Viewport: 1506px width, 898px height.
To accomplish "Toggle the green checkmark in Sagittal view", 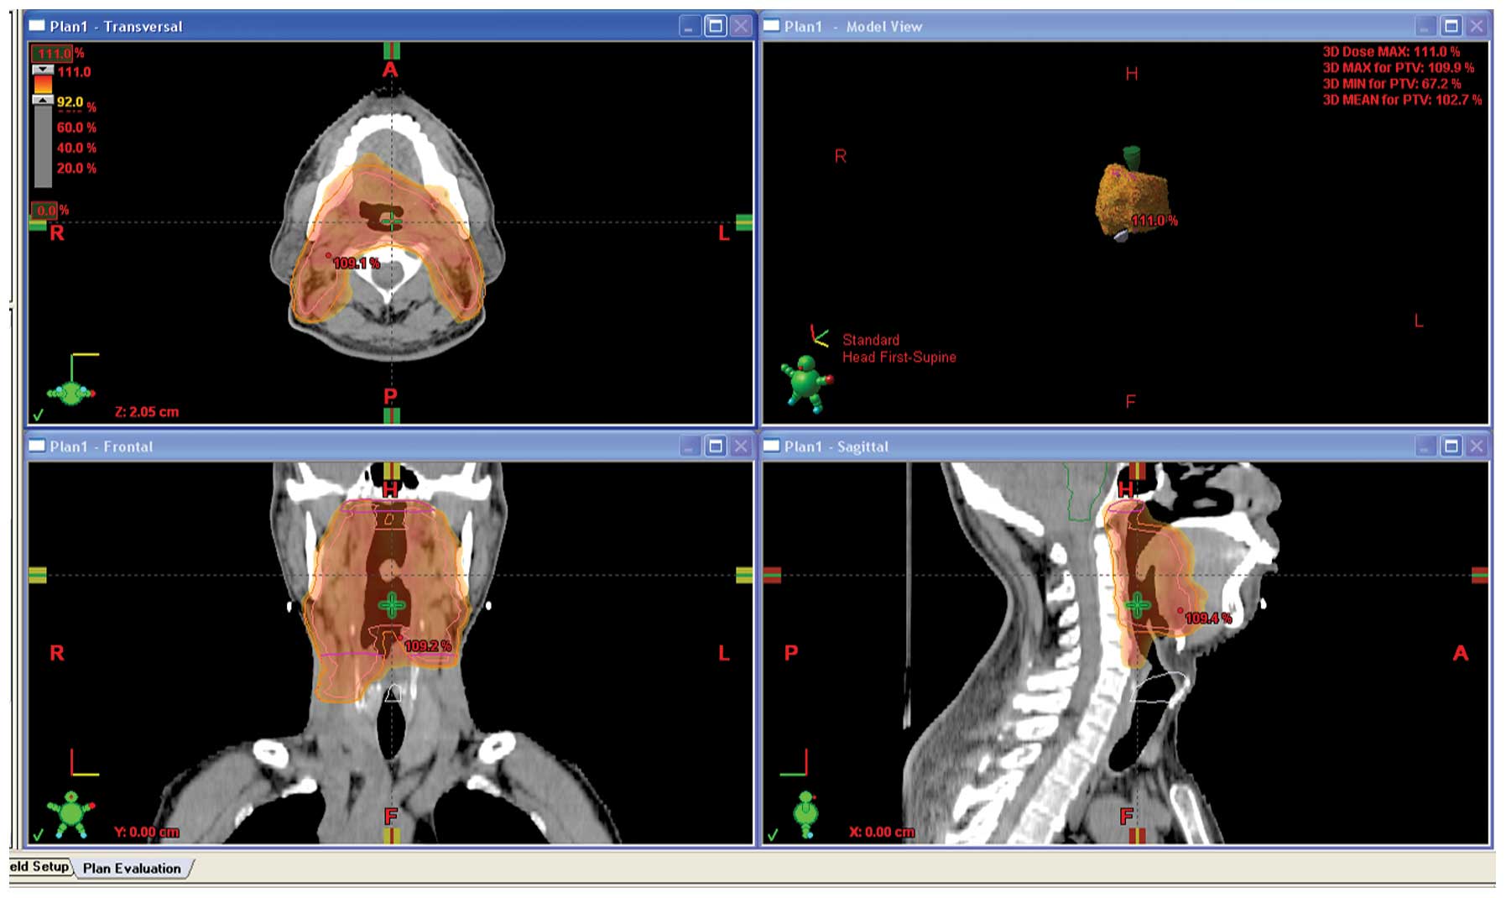I will (773, 835).
